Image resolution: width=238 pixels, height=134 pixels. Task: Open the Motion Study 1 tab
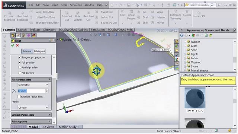pos(69,127)
